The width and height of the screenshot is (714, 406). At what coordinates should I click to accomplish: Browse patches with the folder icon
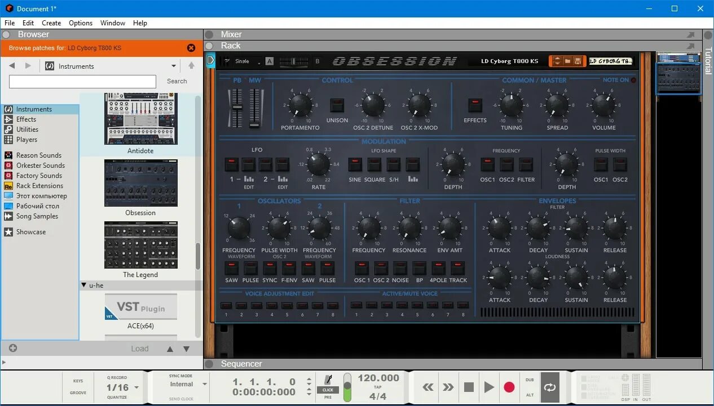tap(567, 61)
